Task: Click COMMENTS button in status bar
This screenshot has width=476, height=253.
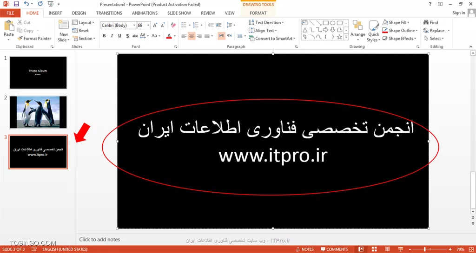Action: point(334,249)
